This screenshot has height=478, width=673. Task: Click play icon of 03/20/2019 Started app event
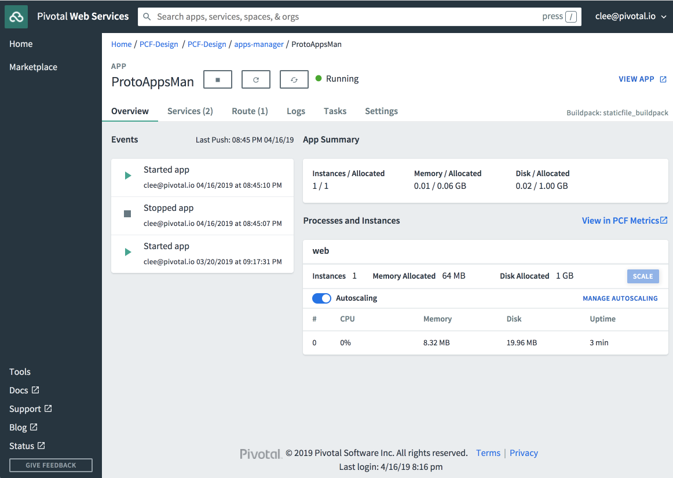coord(127,252)
